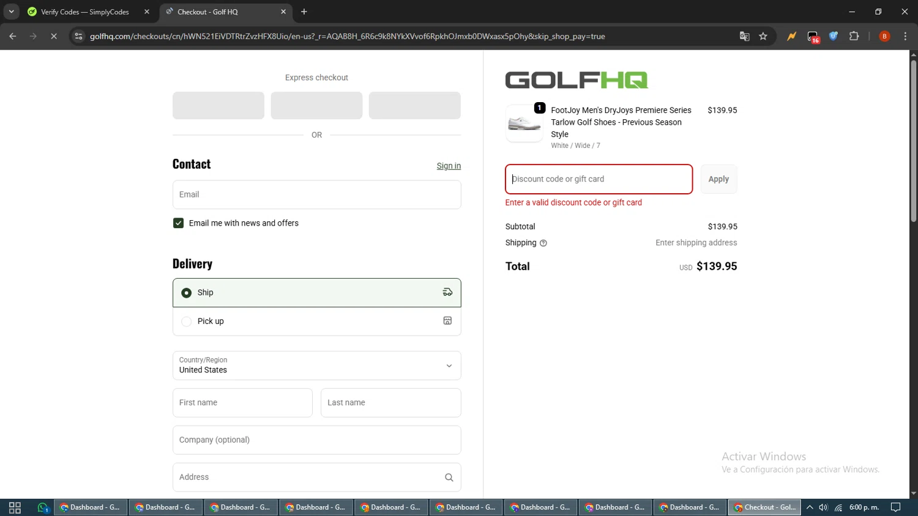Screen dimensions: 918x516
Task: Click the GolfHQ logo
Action: coord(577,80)
